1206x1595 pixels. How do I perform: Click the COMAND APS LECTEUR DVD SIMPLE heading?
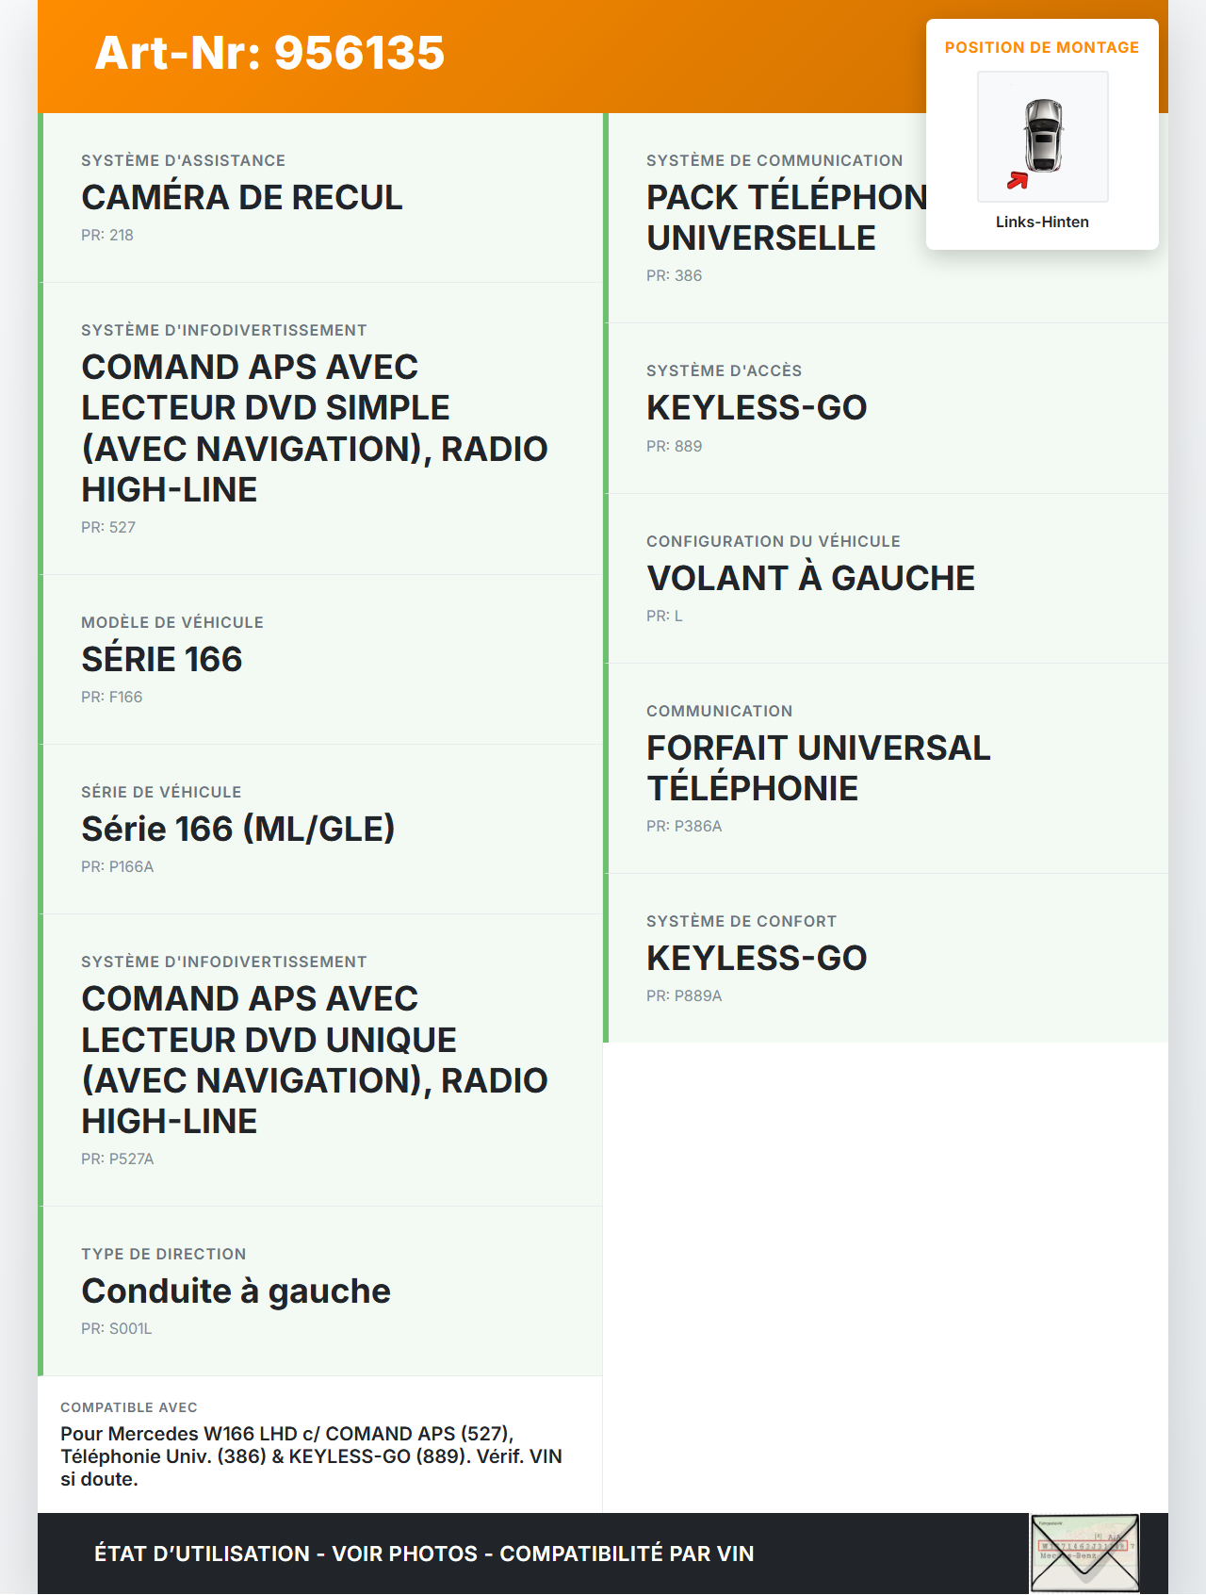(x=314, y=428)
